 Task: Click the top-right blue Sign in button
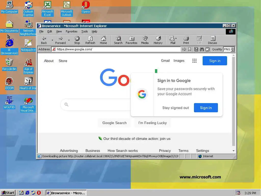coord(215,61)
